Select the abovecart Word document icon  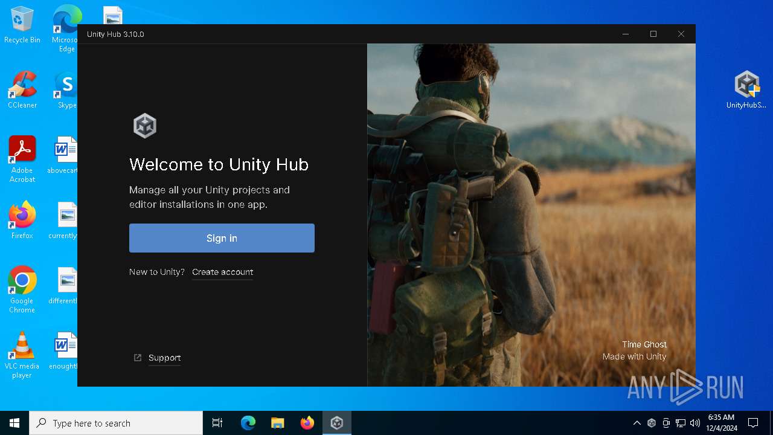coord(64,155)
